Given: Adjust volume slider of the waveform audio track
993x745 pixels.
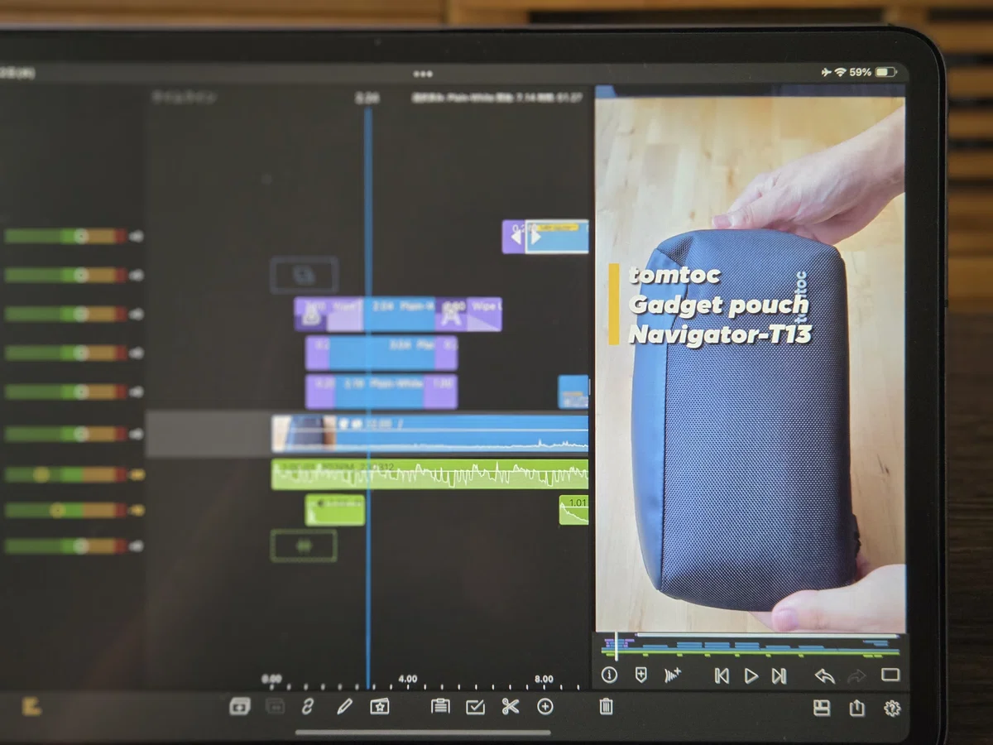Looking at the screenshot, I should point(65,474).
